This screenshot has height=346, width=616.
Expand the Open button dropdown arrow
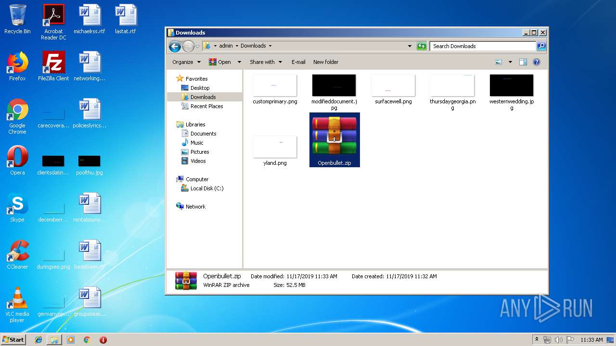239,62
